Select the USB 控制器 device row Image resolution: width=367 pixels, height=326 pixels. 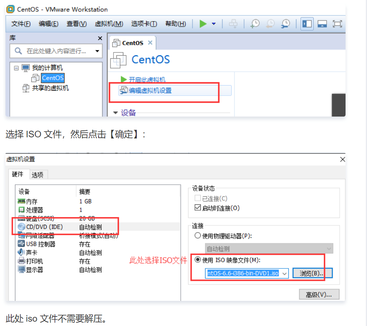(x=98, y=244)
